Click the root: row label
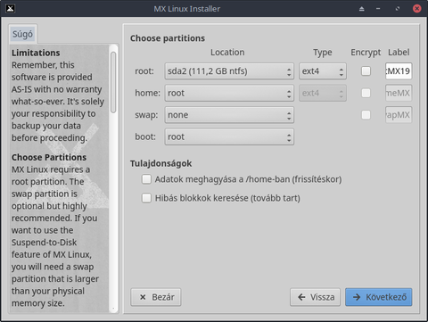The image size is (428, 322). pos(144,71)
